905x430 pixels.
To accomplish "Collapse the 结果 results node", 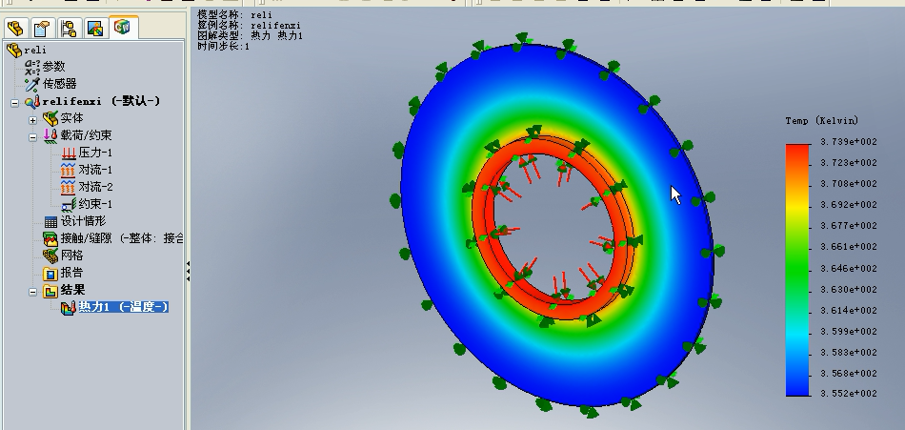I will tap(33, 292).
